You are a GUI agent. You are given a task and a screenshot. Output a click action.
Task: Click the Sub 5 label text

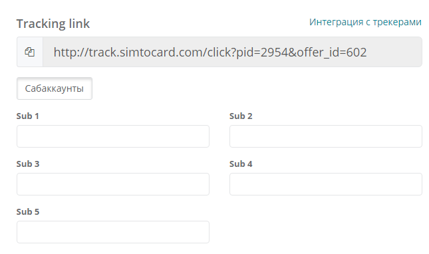[x=28, y=211]
